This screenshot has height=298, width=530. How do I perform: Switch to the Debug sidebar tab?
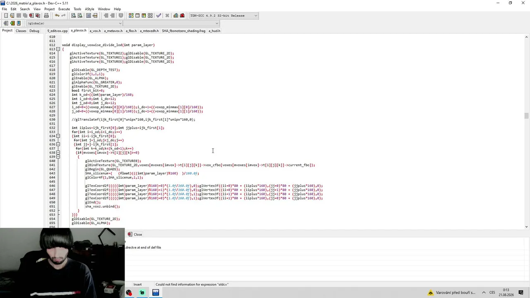(x=34, y=31)
